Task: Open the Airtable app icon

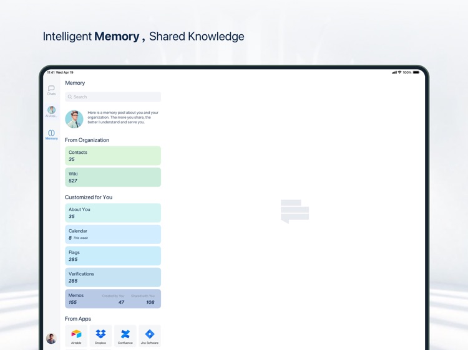Action: pos(76,336)
